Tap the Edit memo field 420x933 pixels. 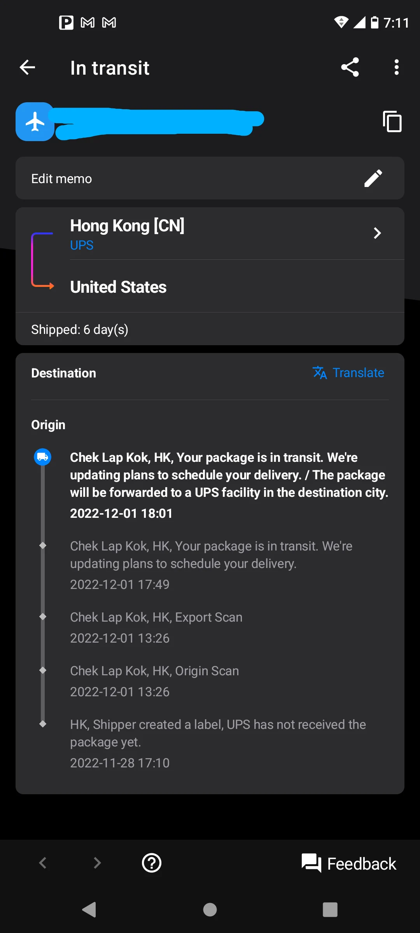coord(187,178)
